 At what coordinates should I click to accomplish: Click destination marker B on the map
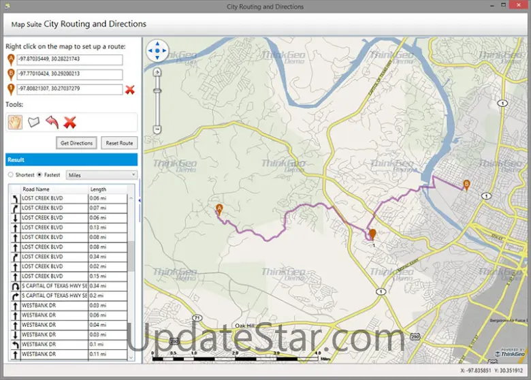(466, 185)
